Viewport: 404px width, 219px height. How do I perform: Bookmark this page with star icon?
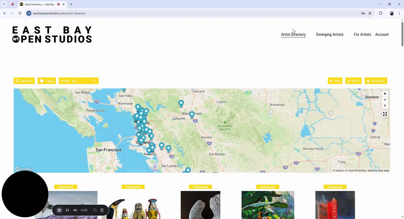point(370,13)
